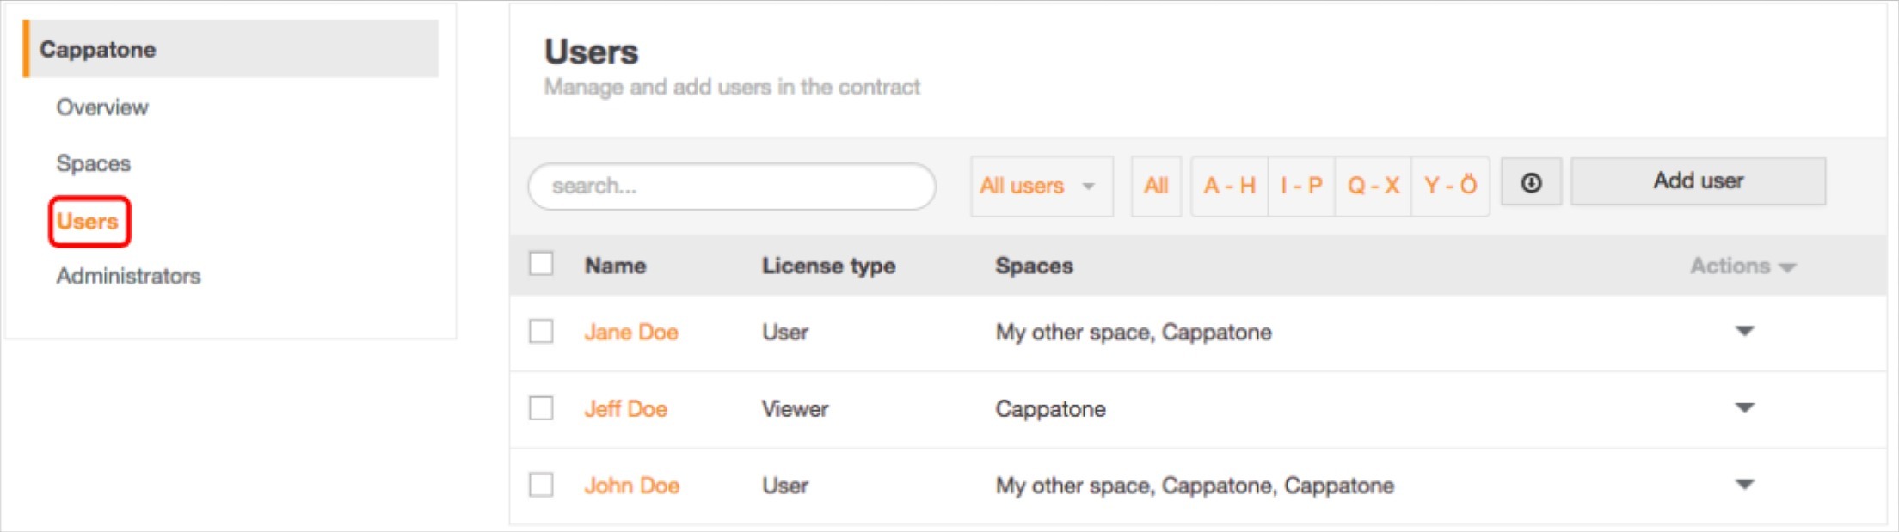Select Users in the sidebar
Screen dimensions: 1899x532
(x=88, y=222)
